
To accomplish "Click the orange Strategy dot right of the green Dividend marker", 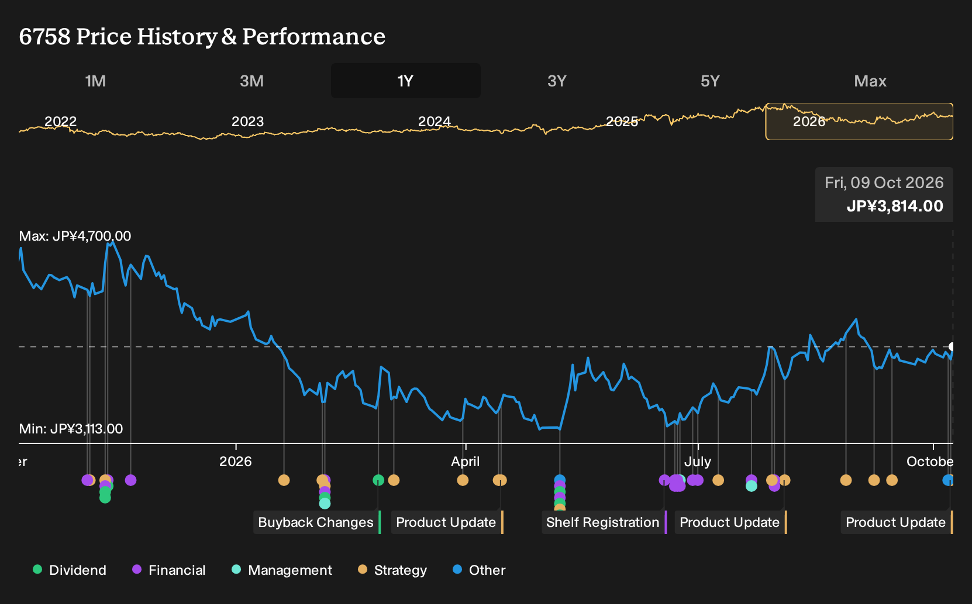I will coord(394,480).
